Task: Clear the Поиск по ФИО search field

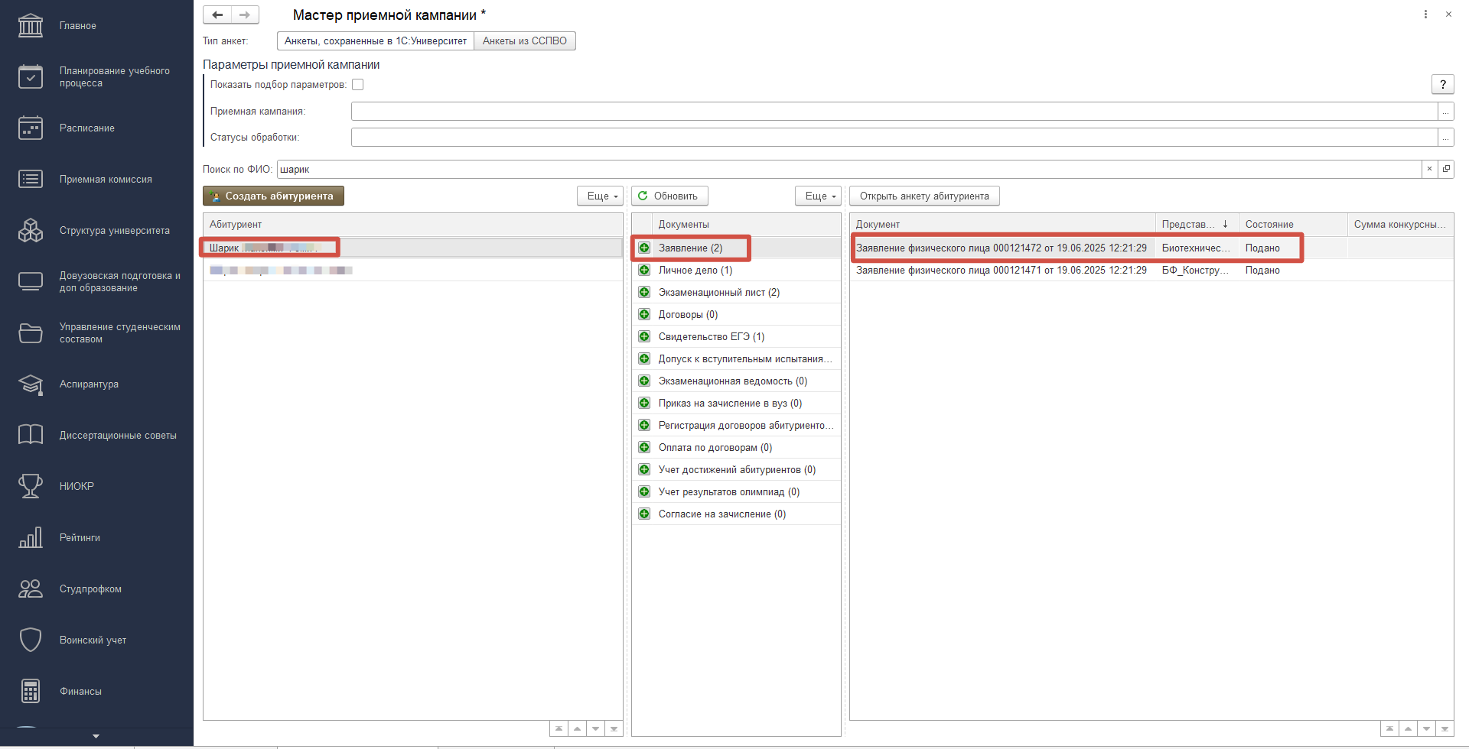Action: click(x=1428, y=169)
